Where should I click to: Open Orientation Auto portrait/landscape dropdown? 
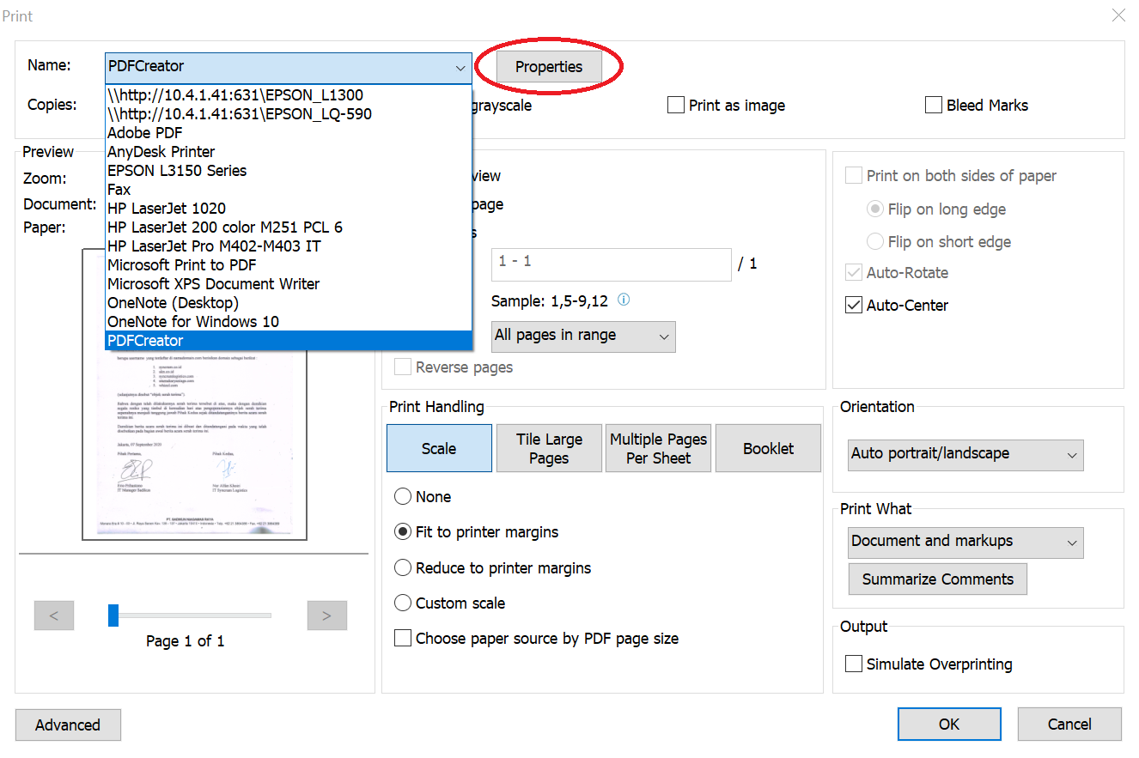[965, 454]
